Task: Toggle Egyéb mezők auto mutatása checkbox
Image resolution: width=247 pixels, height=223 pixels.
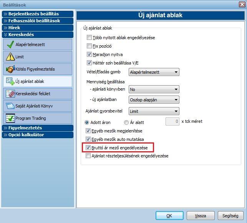Action: pos(88,139)
